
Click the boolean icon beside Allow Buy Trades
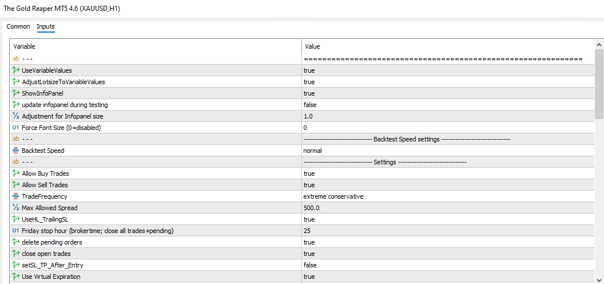(16, 173)
